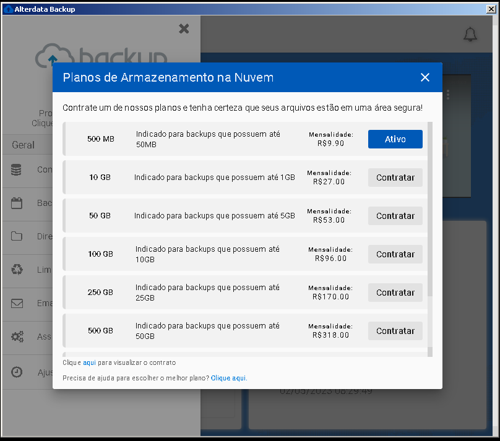Click the envelope email icon in sidebar
This screenshot has width=500, height=441.
coord(17,303)
